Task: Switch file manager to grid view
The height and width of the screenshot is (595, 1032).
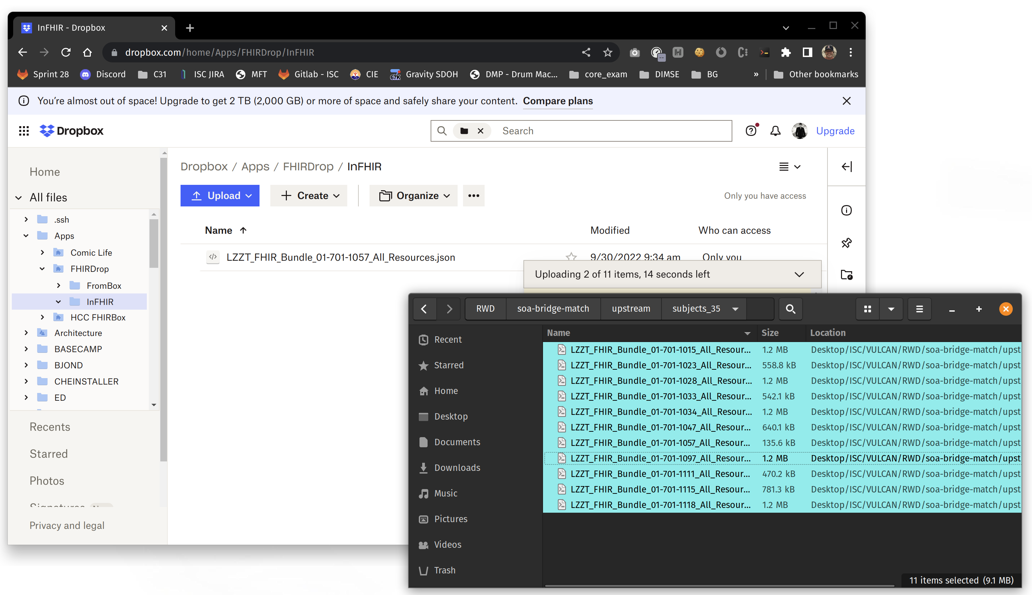Action: 867,309
